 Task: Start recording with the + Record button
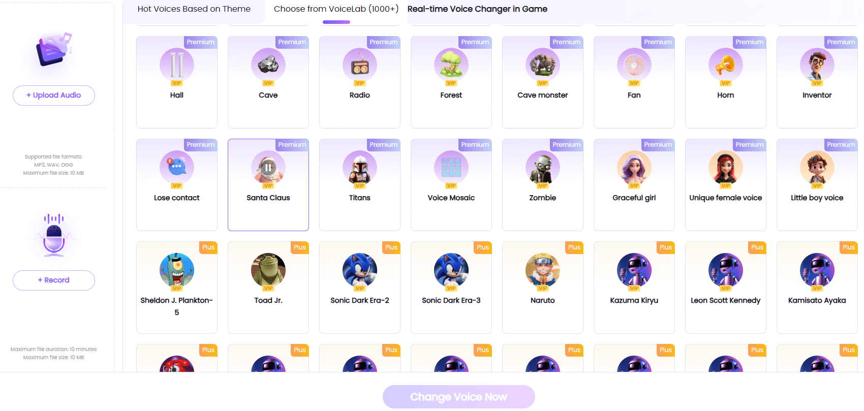pos(54,280)
